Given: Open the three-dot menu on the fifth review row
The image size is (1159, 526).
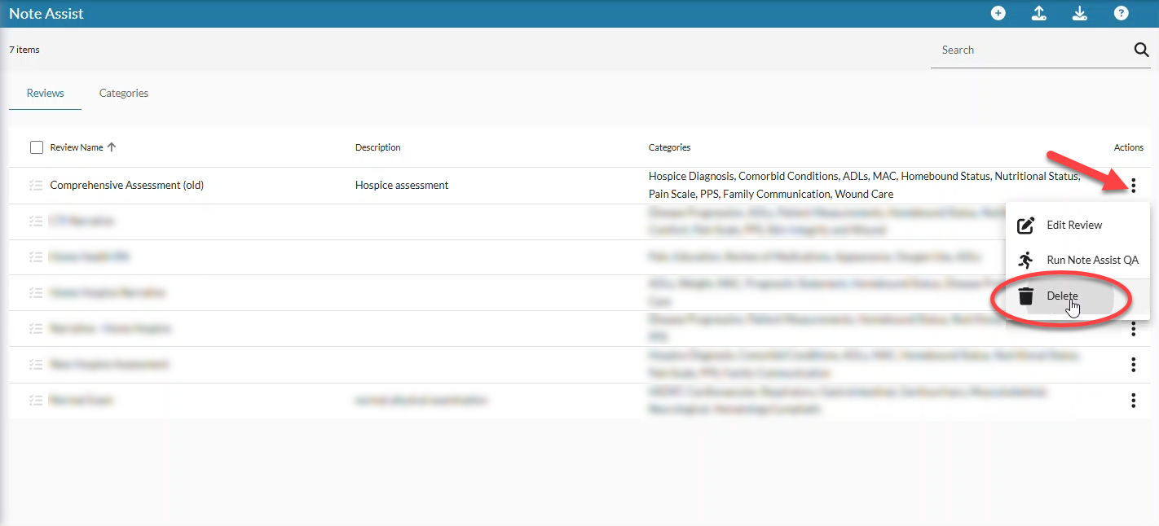Looking at the screenshot, I should click(1133, 329).
